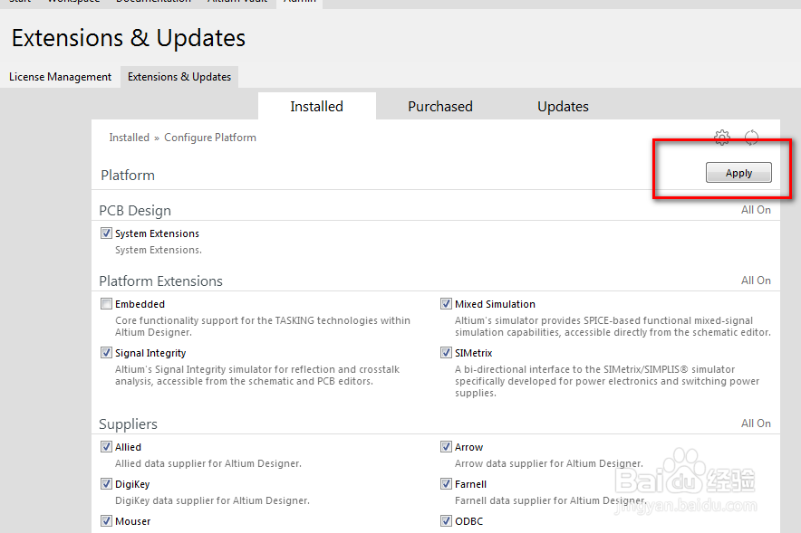Click the Allied data supplier description
The width and height of the screenshot is (801, 533).
207,463
